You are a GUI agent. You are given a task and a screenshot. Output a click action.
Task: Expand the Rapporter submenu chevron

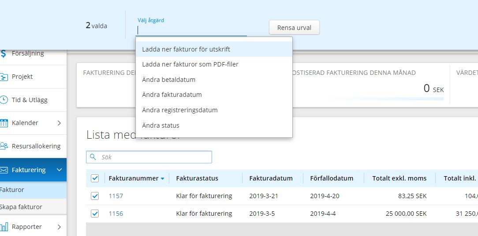(59, 227)
